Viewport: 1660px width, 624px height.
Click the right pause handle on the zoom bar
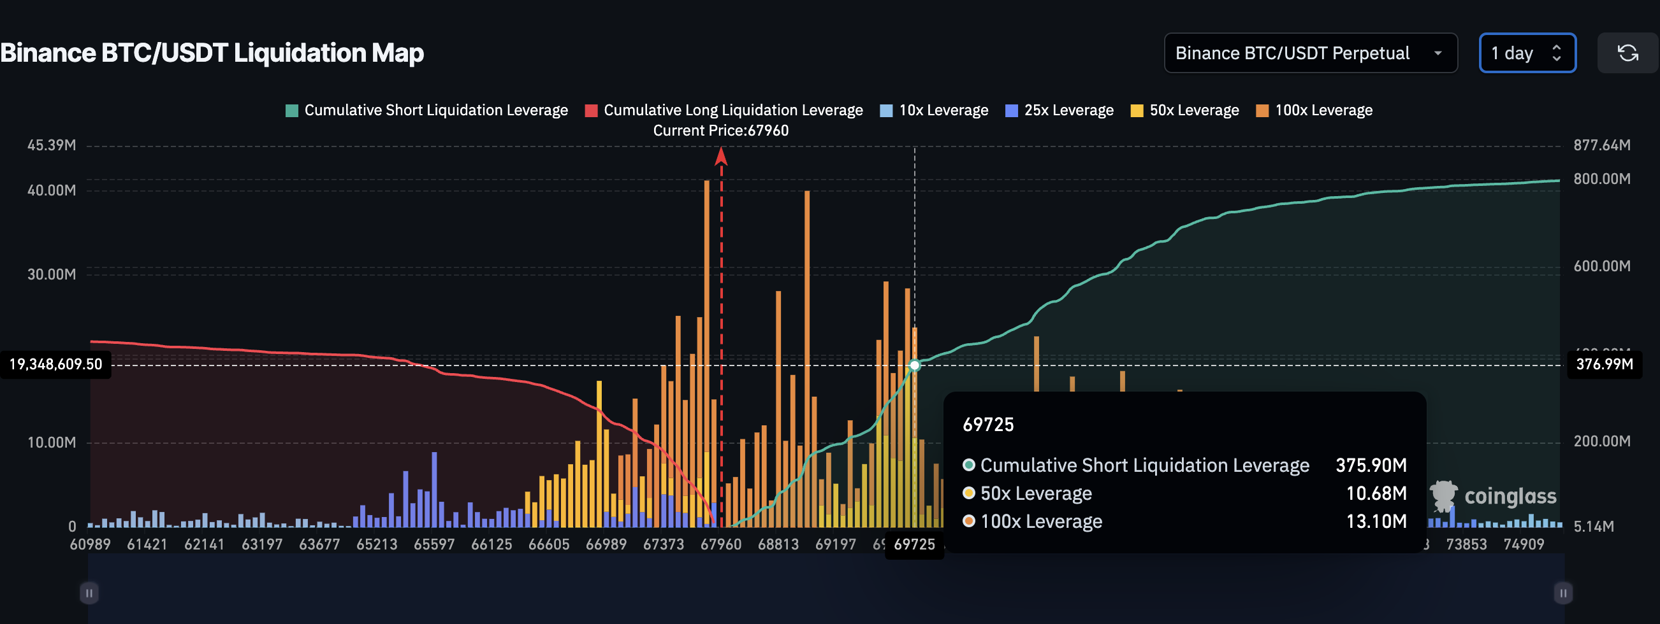pos(1560,592)
